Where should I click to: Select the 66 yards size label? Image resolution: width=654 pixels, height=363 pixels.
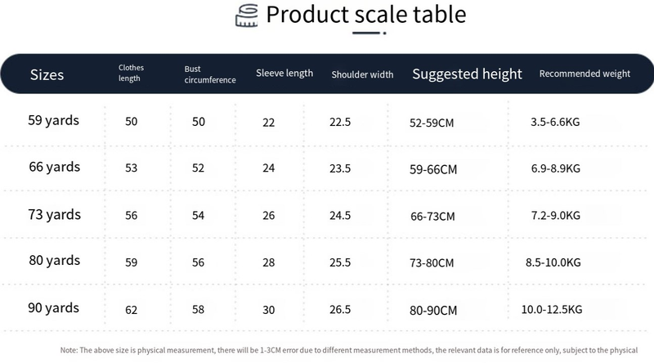tap(53, 168)
